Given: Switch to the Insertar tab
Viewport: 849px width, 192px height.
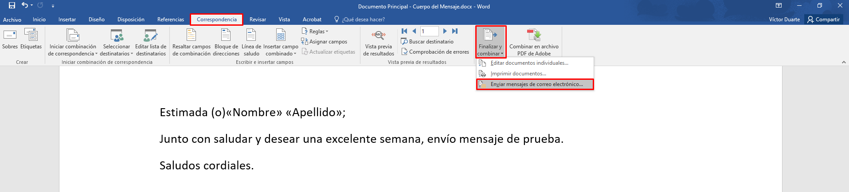Looking at the screenshot, I should [x=67, y=20].
